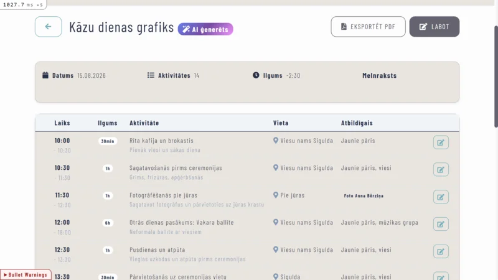This screenshot has width=498, height=280.
Task: Click activity Pārvietošanās uz ceremonijas vietu
Action: (178, 277)
